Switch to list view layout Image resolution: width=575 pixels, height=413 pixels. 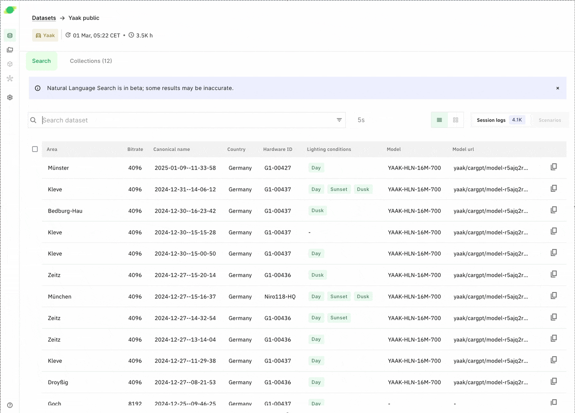coord(439,120)
